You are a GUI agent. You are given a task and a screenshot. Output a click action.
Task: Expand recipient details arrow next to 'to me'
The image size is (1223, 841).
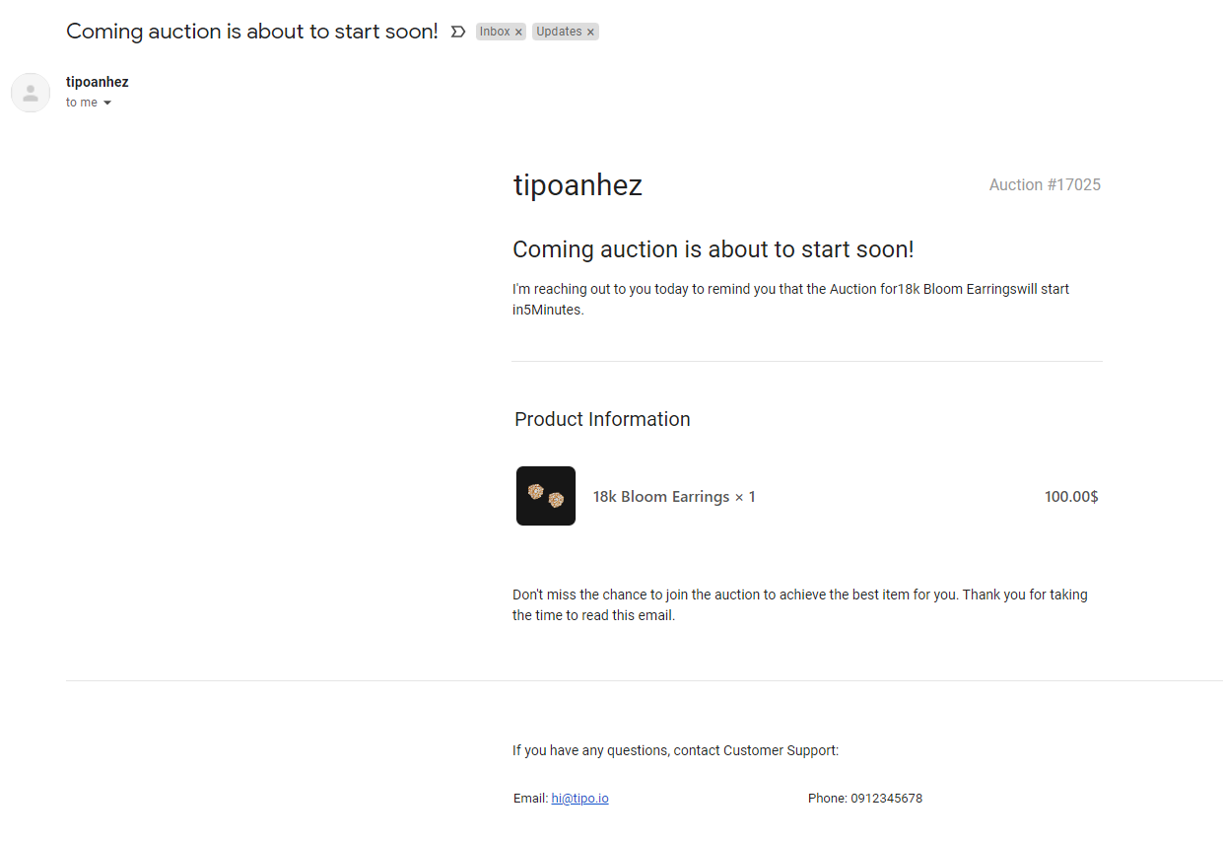[x=107, y=104]
